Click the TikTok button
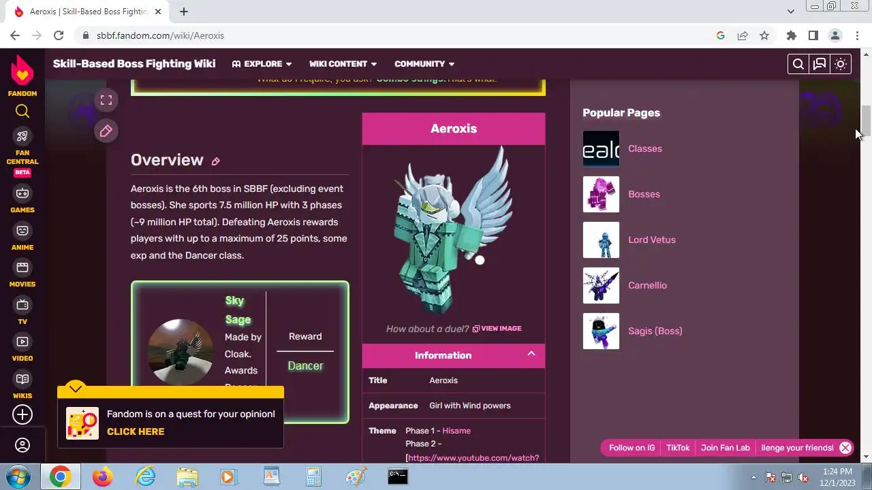Image resolution: width=872 pixels, height=490 pixels. (678, 448)
